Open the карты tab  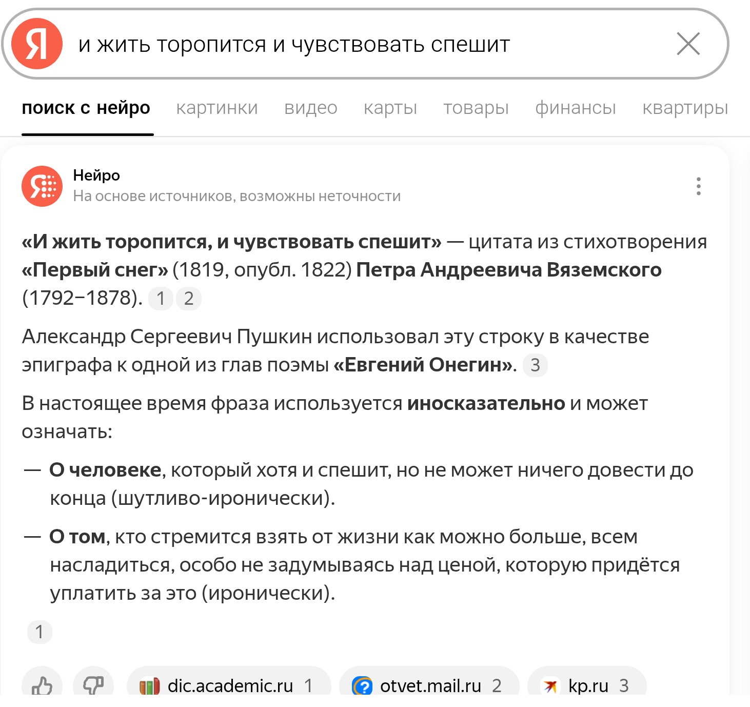tap(390, 108)
